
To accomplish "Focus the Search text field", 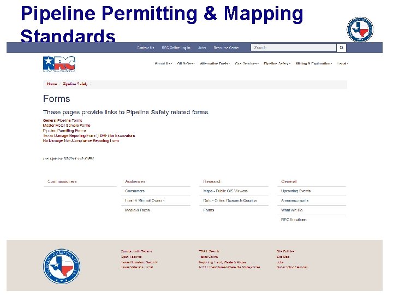I will pyautogui.click(x=294, y=48).
